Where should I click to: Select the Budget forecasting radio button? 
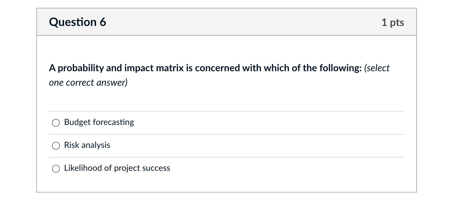pos(56,123)
